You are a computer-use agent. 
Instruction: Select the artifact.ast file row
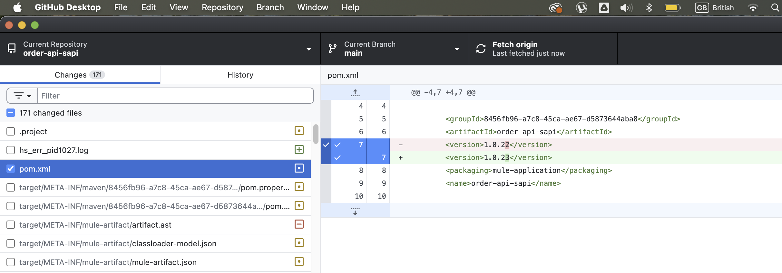[x=155, y=225]
